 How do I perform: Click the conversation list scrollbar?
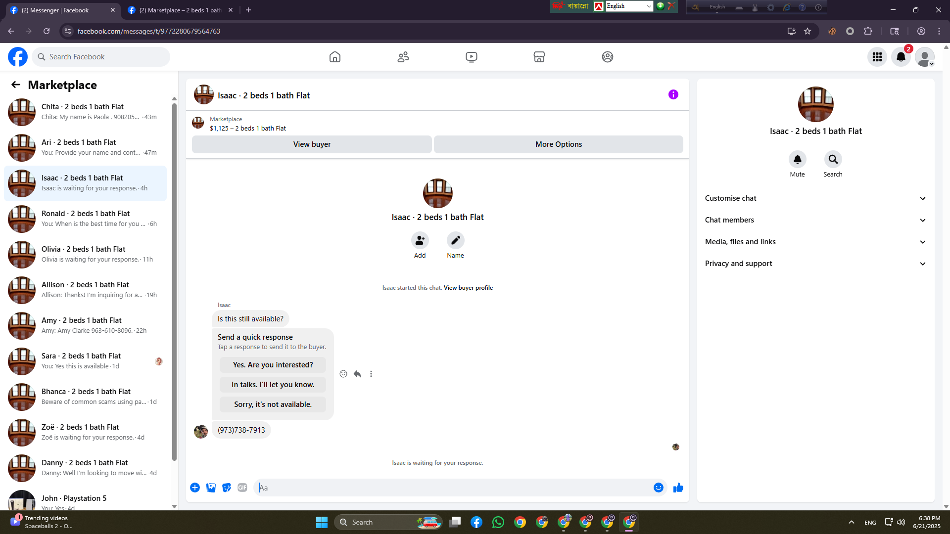[174, 282]
